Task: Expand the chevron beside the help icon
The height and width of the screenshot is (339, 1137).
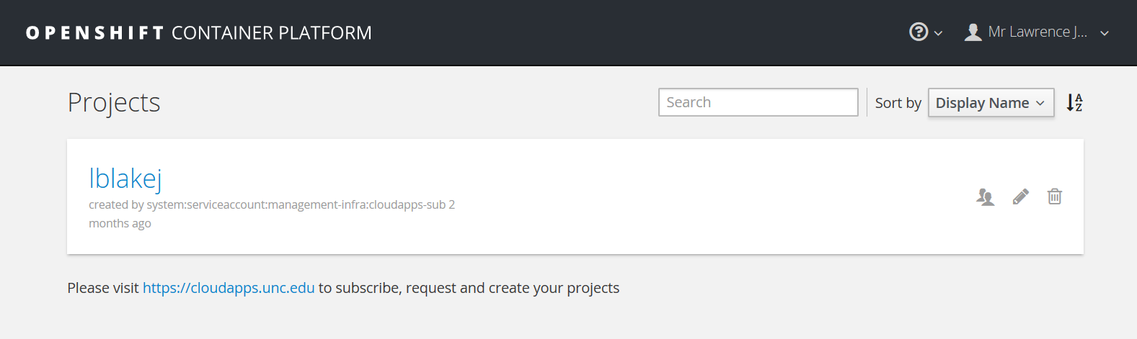Action: click(938, 33)
